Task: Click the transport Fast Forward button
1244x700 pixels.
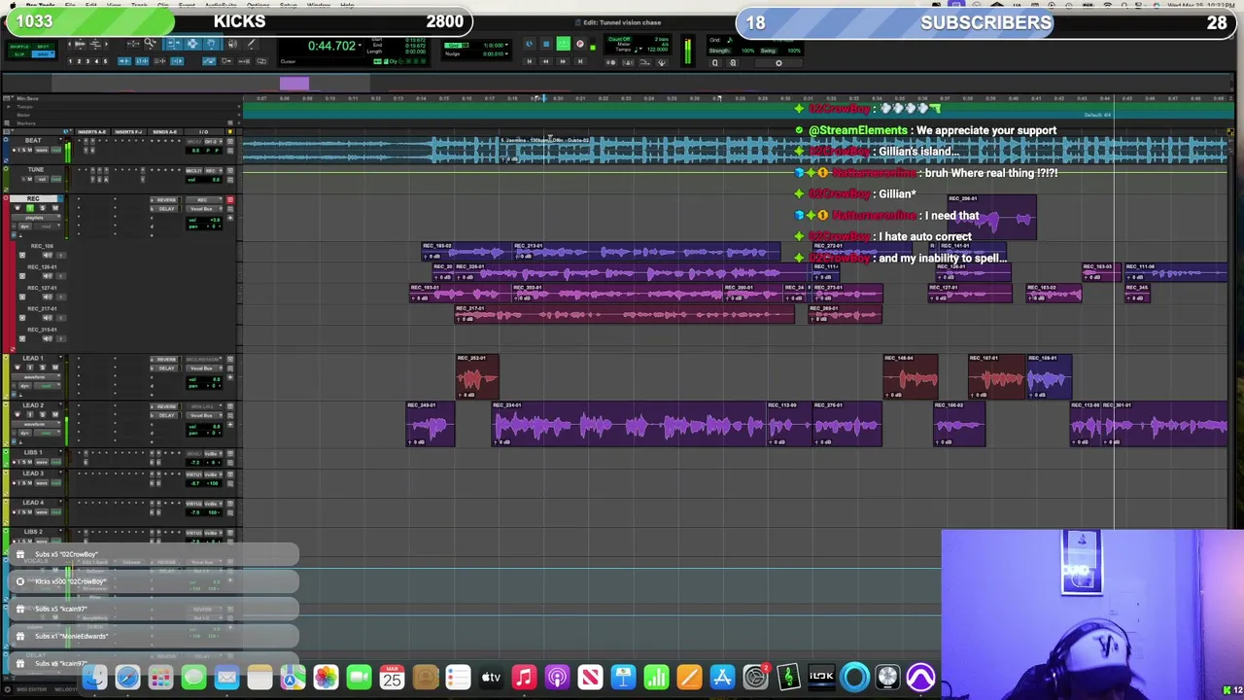Action: tap(563, 61)
